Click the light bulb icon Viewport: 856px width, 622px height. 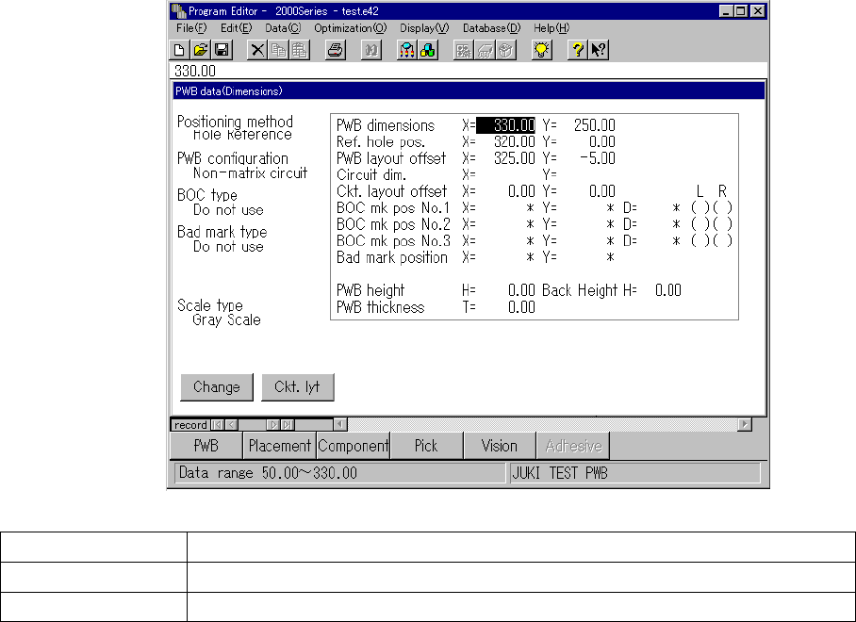click(x=541, y=51)
